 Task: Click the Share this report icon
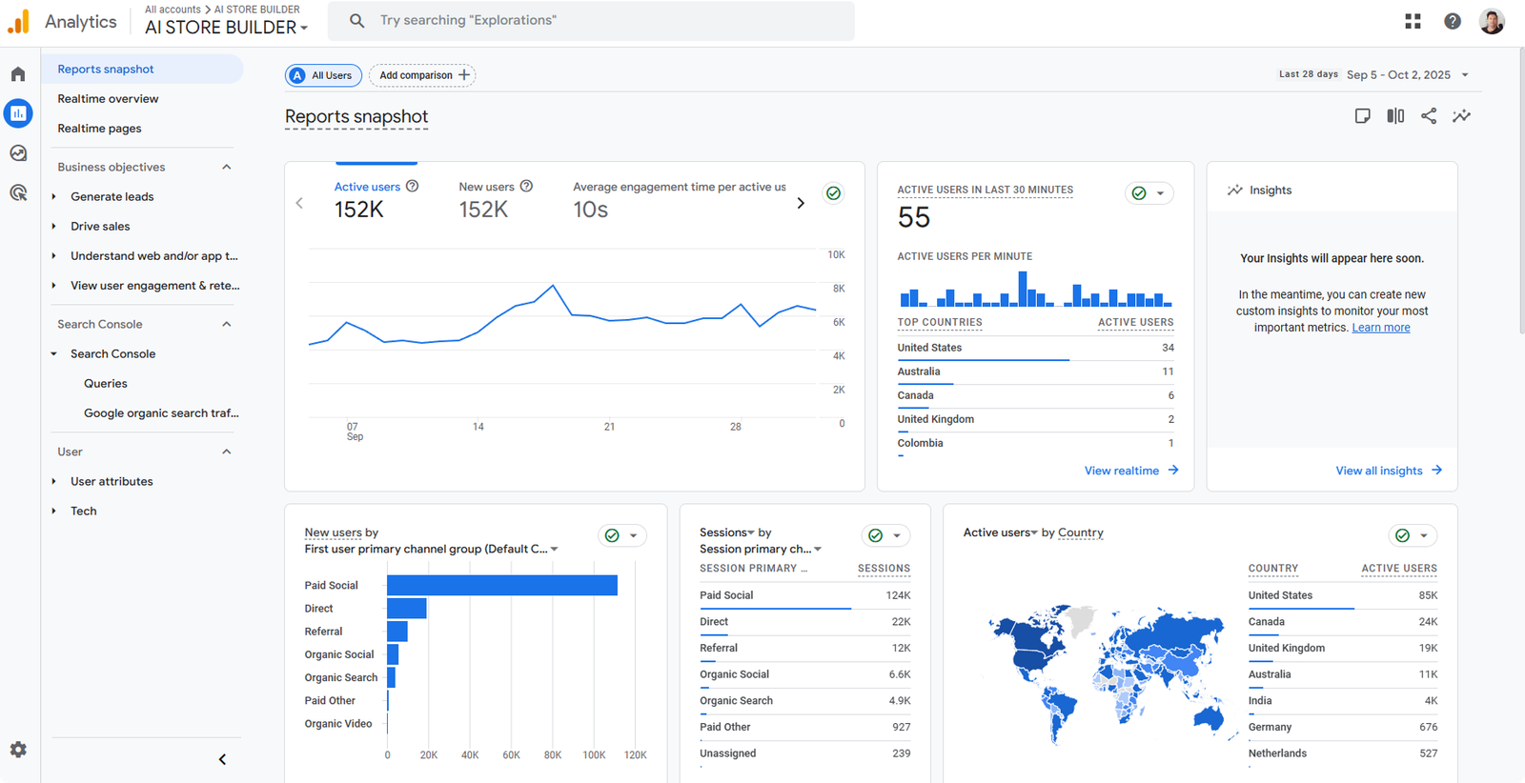1428,116
